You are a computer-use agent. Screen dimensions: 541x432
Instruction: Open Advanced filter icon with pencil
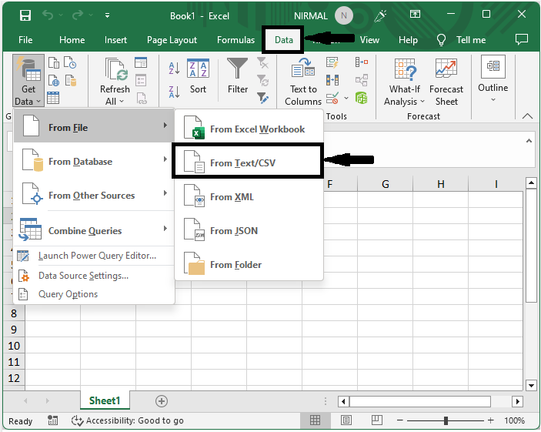pos(262,98)
